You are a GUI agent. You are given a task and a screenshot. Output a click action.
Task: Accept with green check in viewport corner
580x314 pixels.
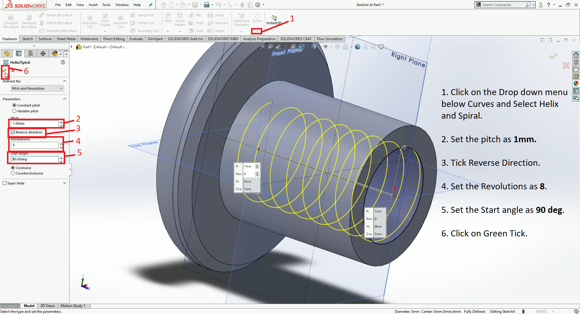pyautogui.click(x=553, y=56)
